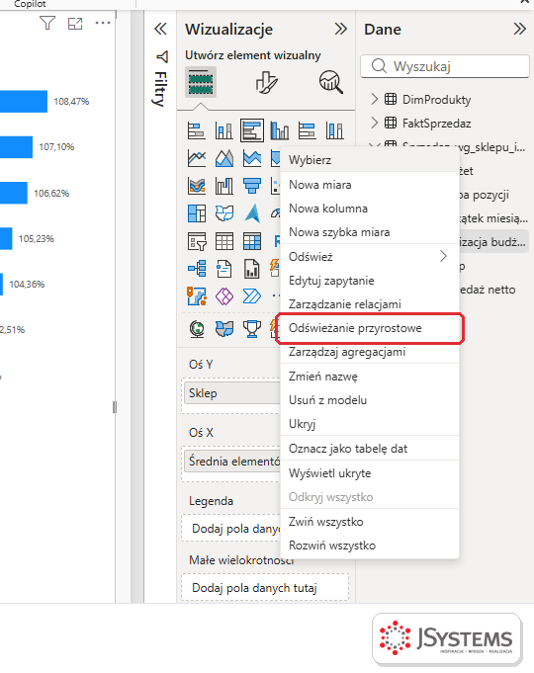Collapse the Dane pane
534x673 pixels.
[x=519, y=30]
